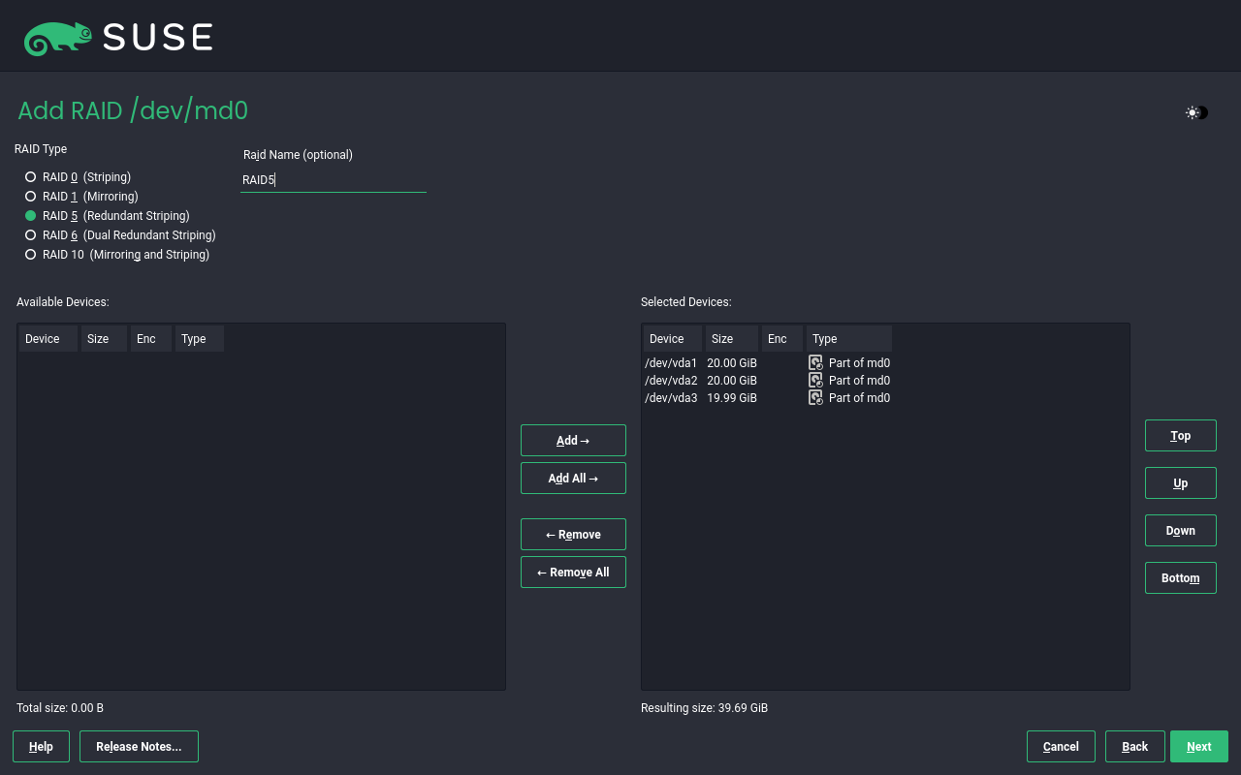Image resolution: width=1241 pixels, height=775 pixels.
Task: Choose RAID 1 Mirroring radio button
Action: pos(31,197)
